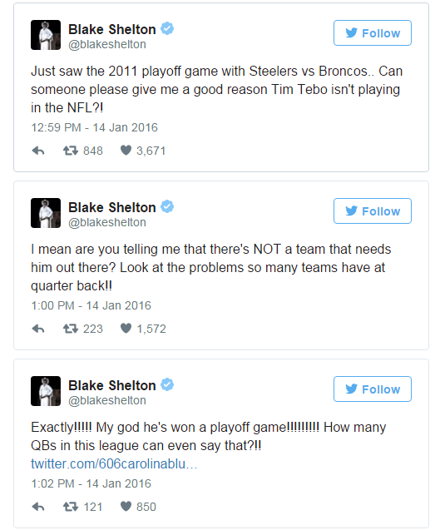Like the tweet with 850 likes
The width and height of the screenshot is (435, 530).
click(x=126, y=507)
